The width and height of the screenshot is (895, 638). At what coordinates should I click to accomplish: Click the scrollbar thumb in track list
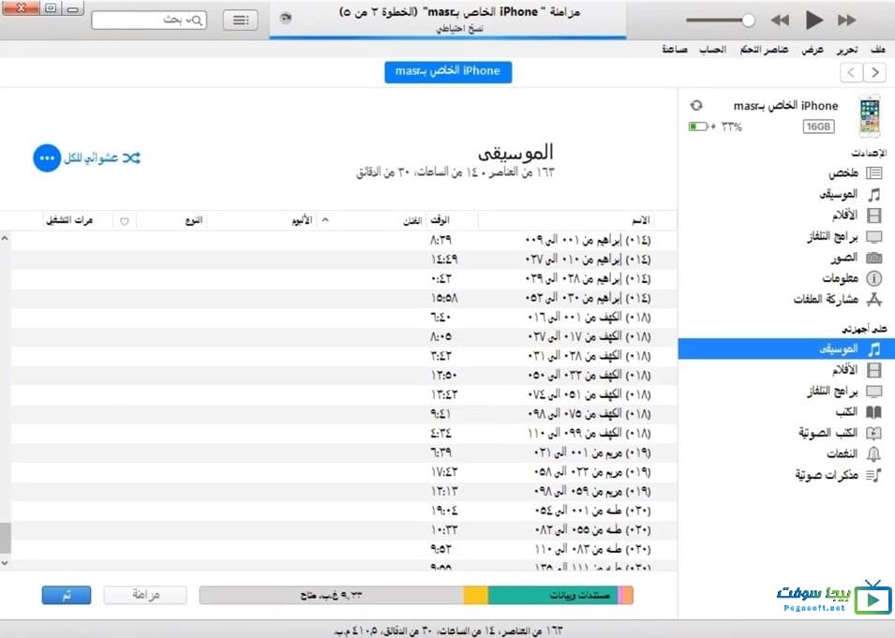(5, 538)
